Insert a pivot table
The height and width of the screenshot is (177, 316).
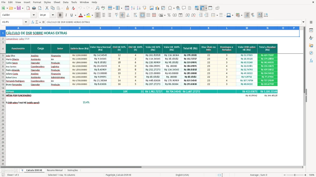(x=163, y=8)
